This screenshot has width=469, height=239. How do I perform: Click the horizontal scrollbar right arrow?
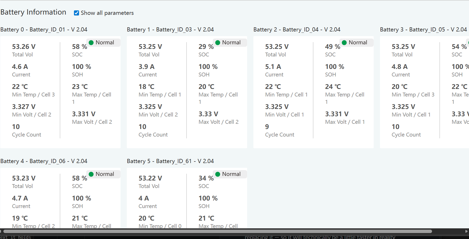click(x=466, y=231)
